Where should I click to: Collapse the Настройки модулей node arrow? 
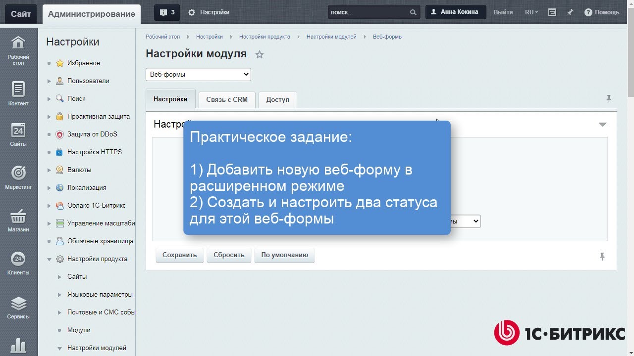60,348
